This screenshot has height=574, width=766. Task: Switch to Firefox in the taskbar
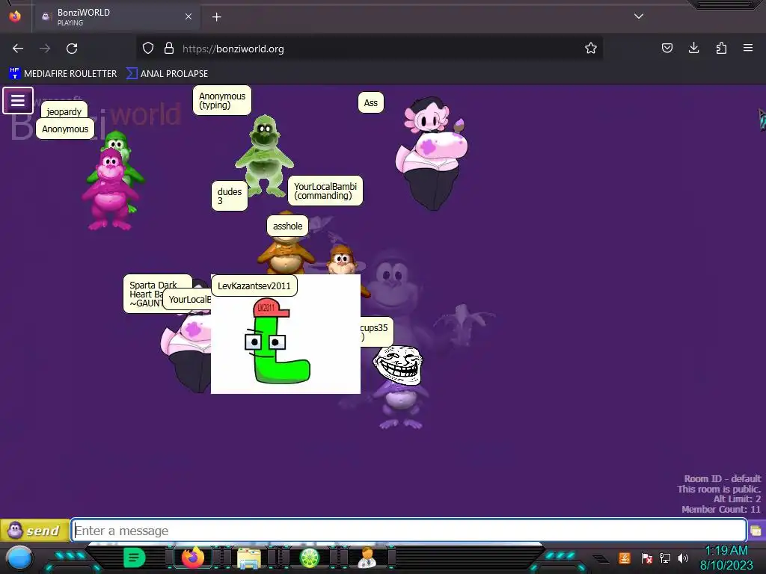point(193,558)
